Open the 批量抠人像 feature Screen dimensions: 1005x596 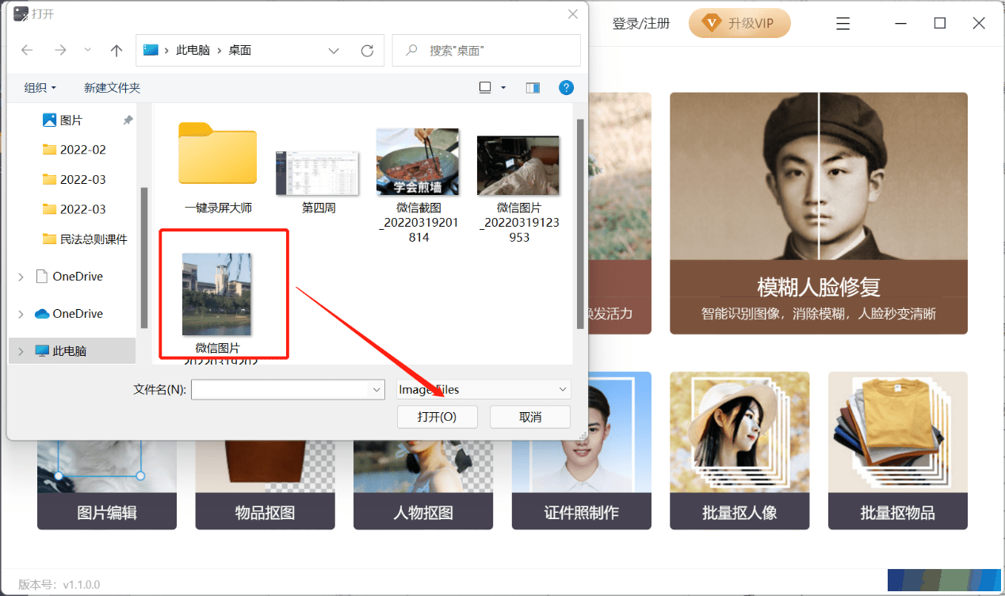739,450
